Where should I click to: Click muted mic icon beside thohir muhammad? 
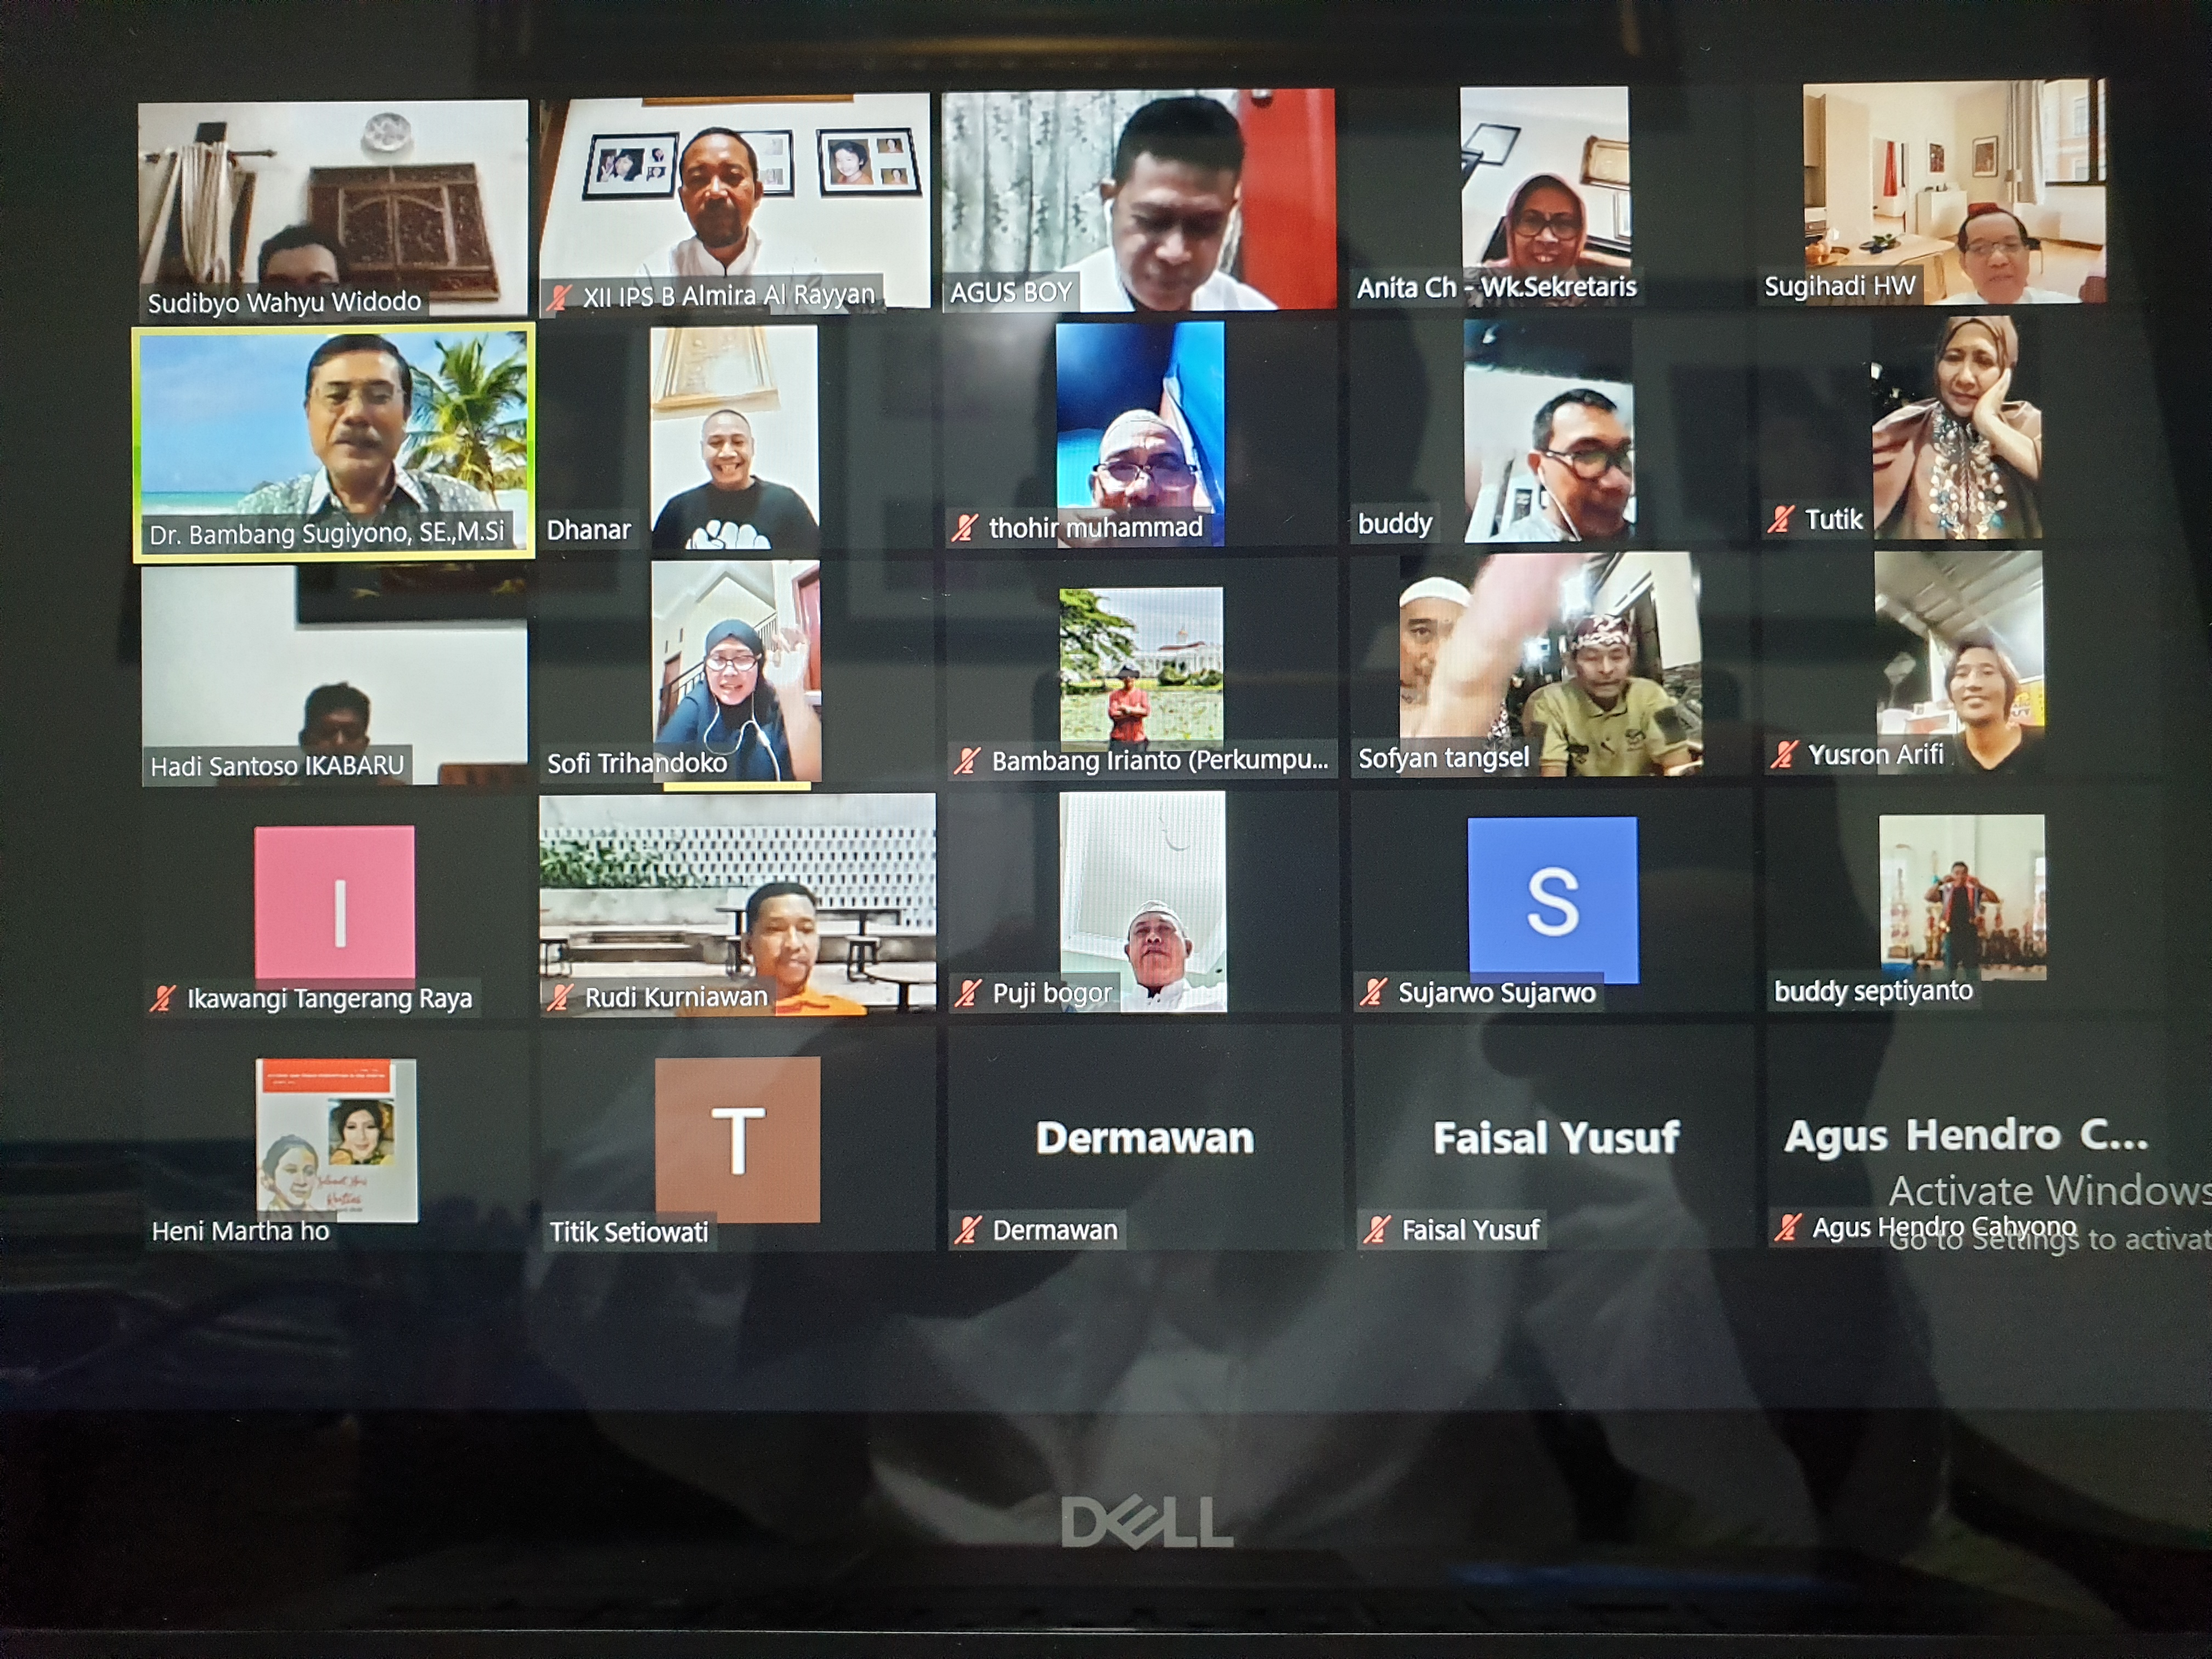[964, 528]
